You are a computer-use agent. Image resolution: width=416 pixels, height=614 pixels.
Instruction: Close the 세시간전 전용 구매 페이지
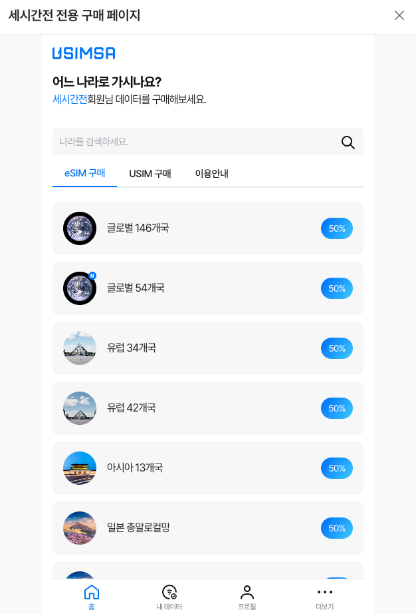point(399,15)
